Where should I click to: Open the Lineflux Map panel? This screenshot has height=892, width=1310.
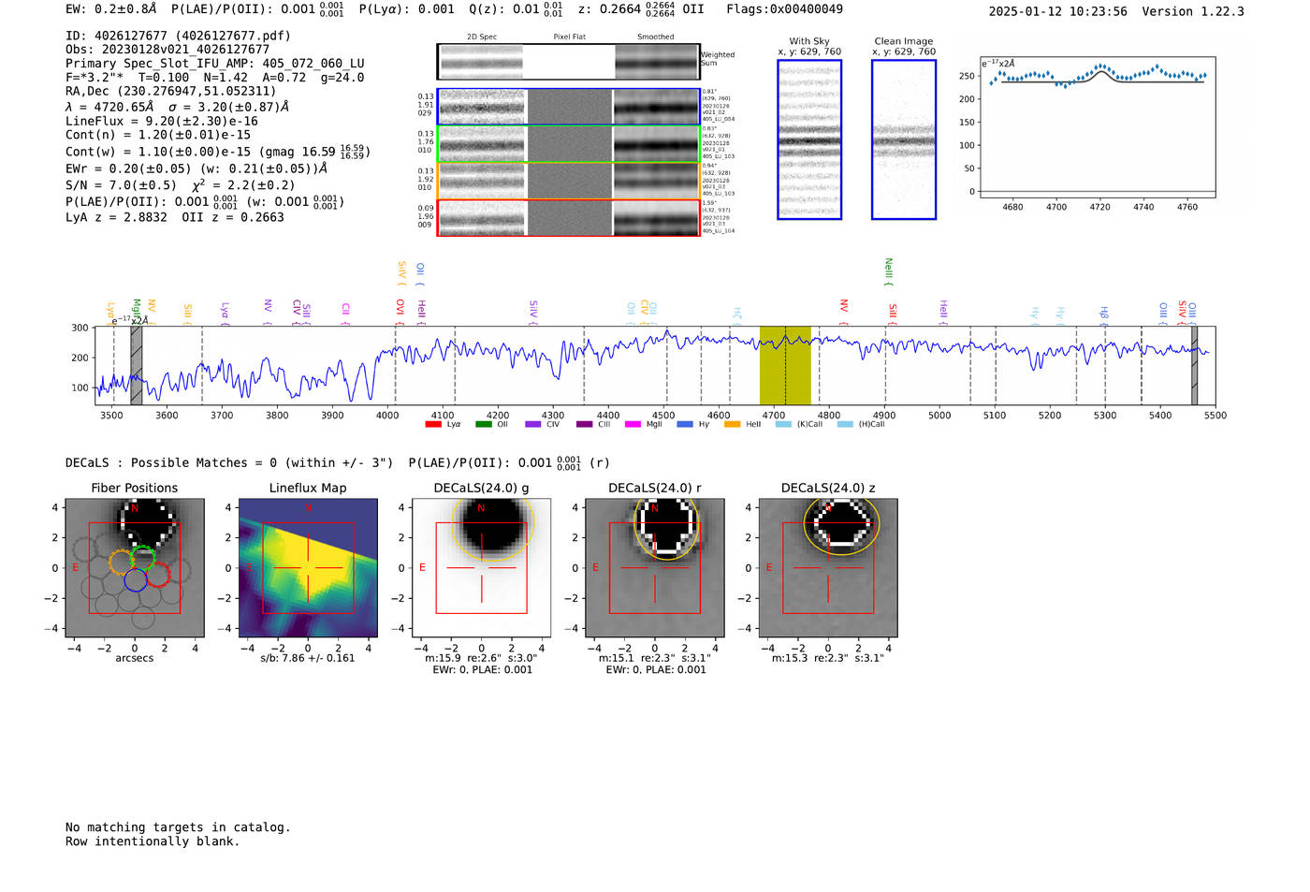[308, 568]
